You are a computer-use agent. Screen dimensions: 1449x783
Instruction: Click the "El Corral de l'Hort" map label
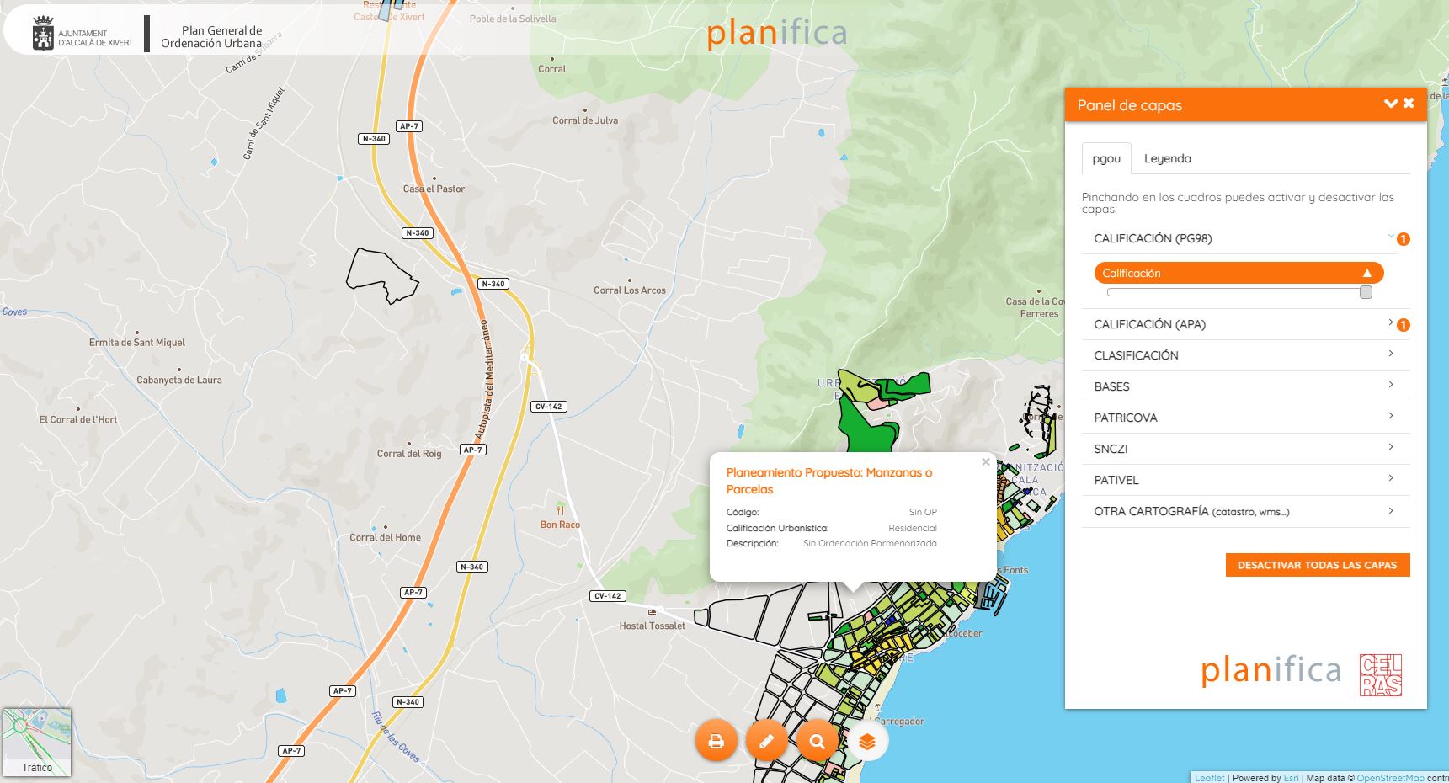pyautogui.click(x=78, y=419)
